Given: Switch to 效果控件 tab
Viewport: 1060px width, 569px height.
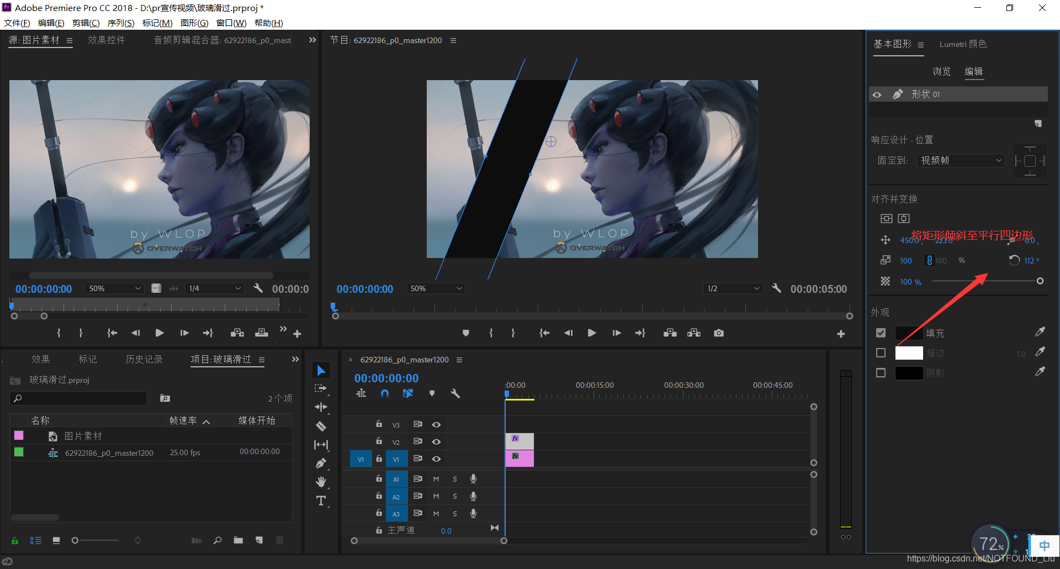Looking at the screenshot, I should (107, 40).
